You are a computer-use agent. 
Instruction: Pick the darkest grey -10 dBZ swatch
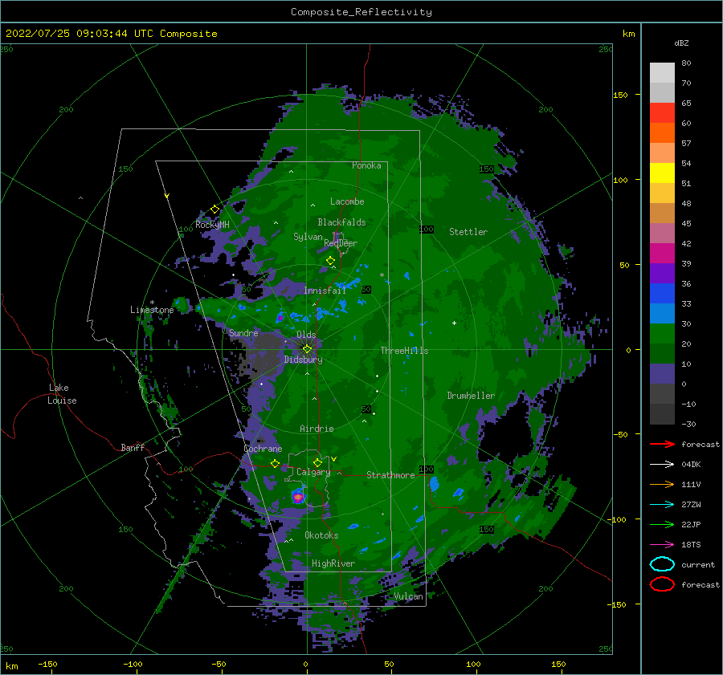point(662,414)
